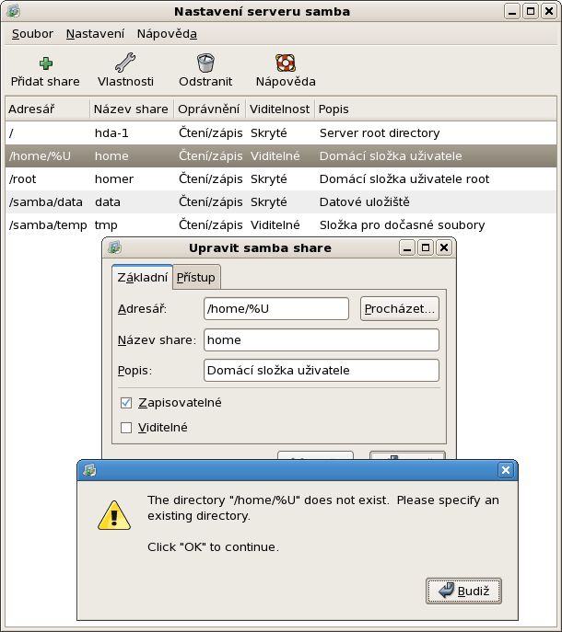Click the Procházet... button

(399, 309)
